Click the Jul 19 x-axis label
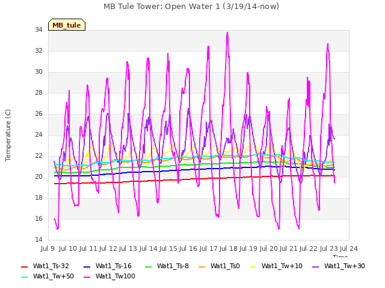This screenshot has width=385, height=288. tap(248, 249)
